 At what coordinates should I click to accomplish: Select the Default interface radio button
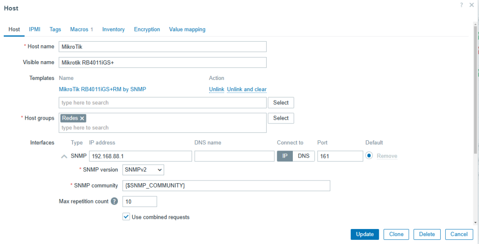(x=369, y=156)
